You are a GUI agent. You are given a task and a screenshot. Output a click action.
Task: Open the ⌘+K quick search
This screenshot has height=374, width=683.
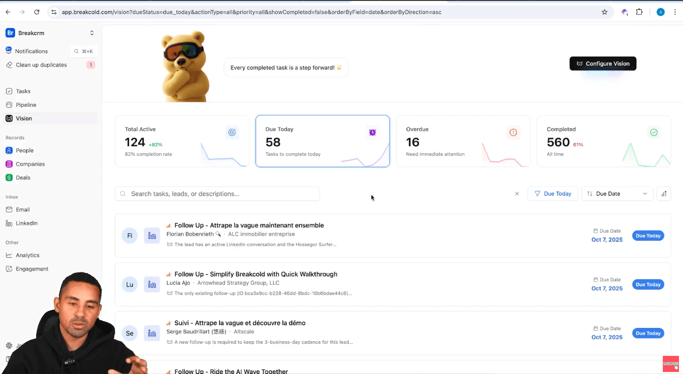pyautogui.click(x=84, y=51)
